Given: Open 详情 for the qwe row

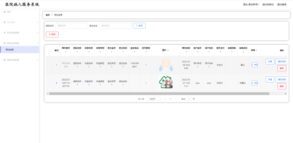Looking at the screenshot, I should coord(270,79).
